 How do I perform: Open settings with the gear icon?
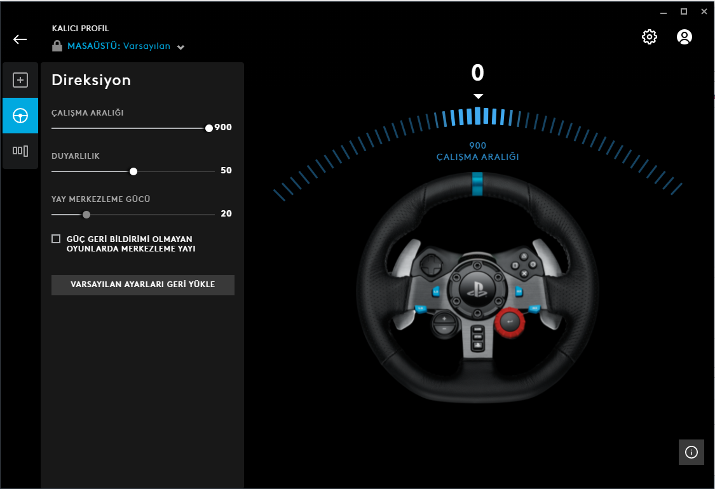(650, 37)
